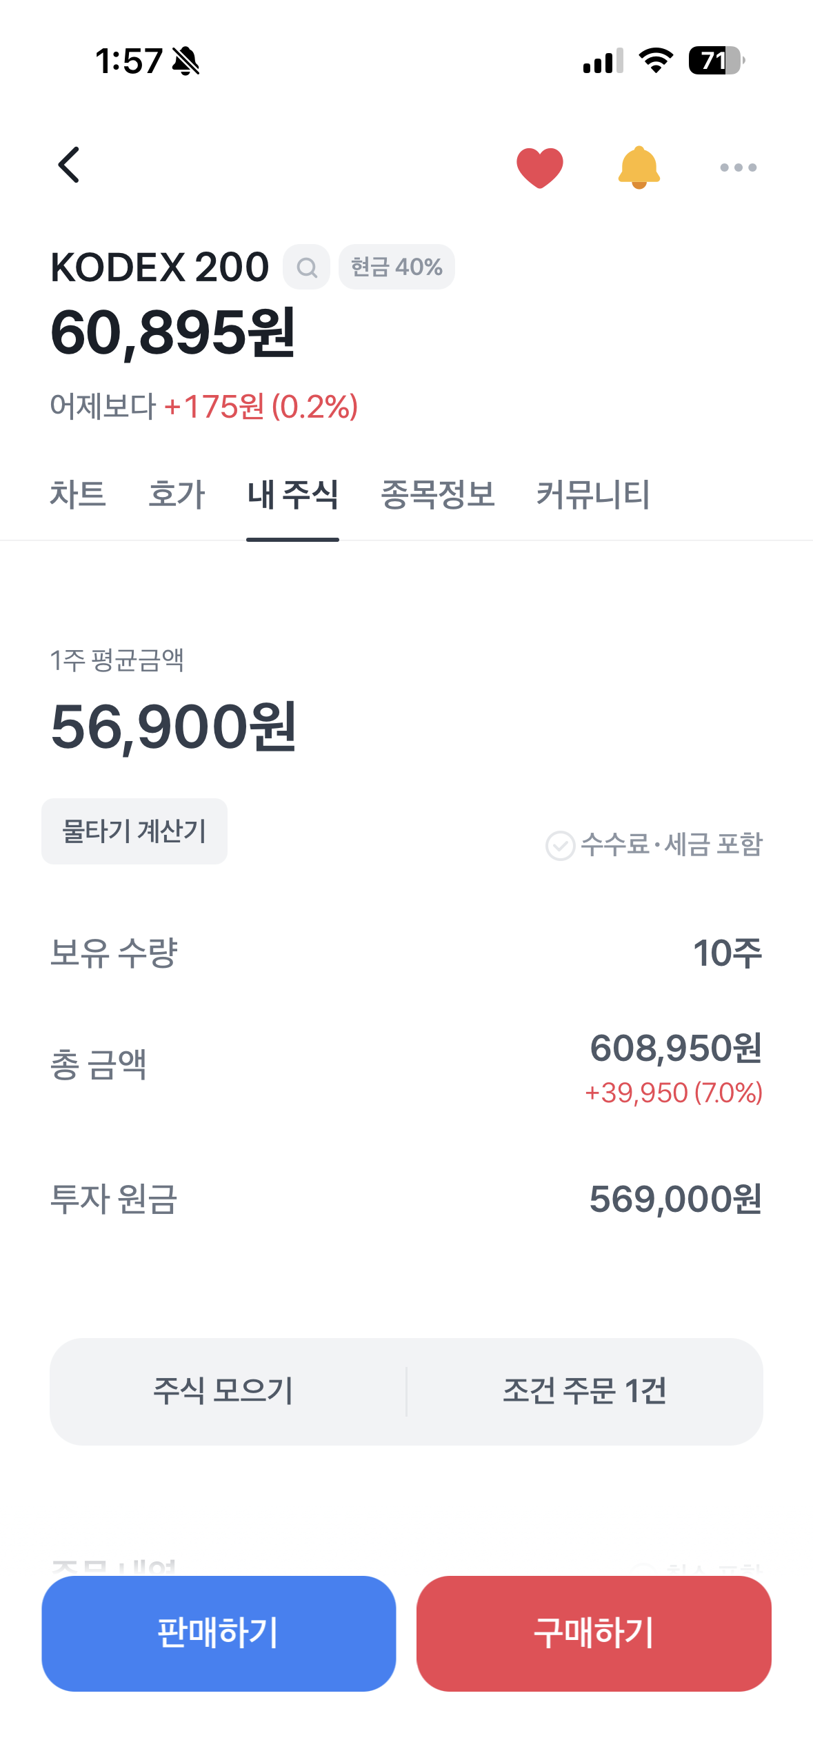Screen dimensions: 813x1762
Task: Open the 종목정보 tab
Action: coord(438,494)
